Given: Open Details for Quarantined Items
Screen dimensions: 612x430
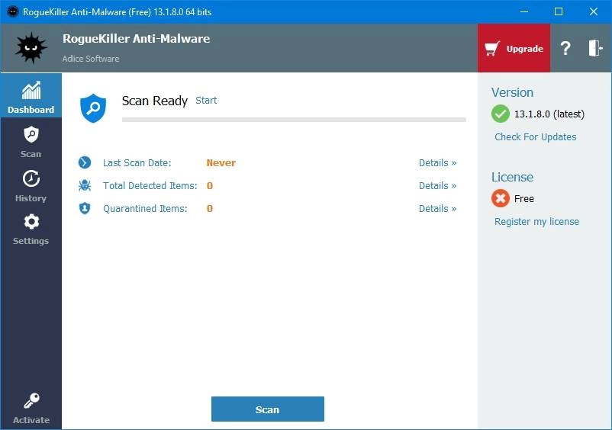Looking at the screenshot, I should tap(437, 209).
